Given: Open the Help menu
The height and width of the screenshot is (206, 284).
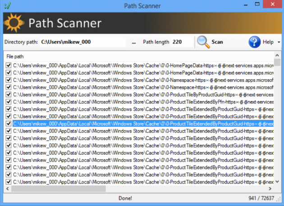Looking at the screenshot, I should click(268, 42).
